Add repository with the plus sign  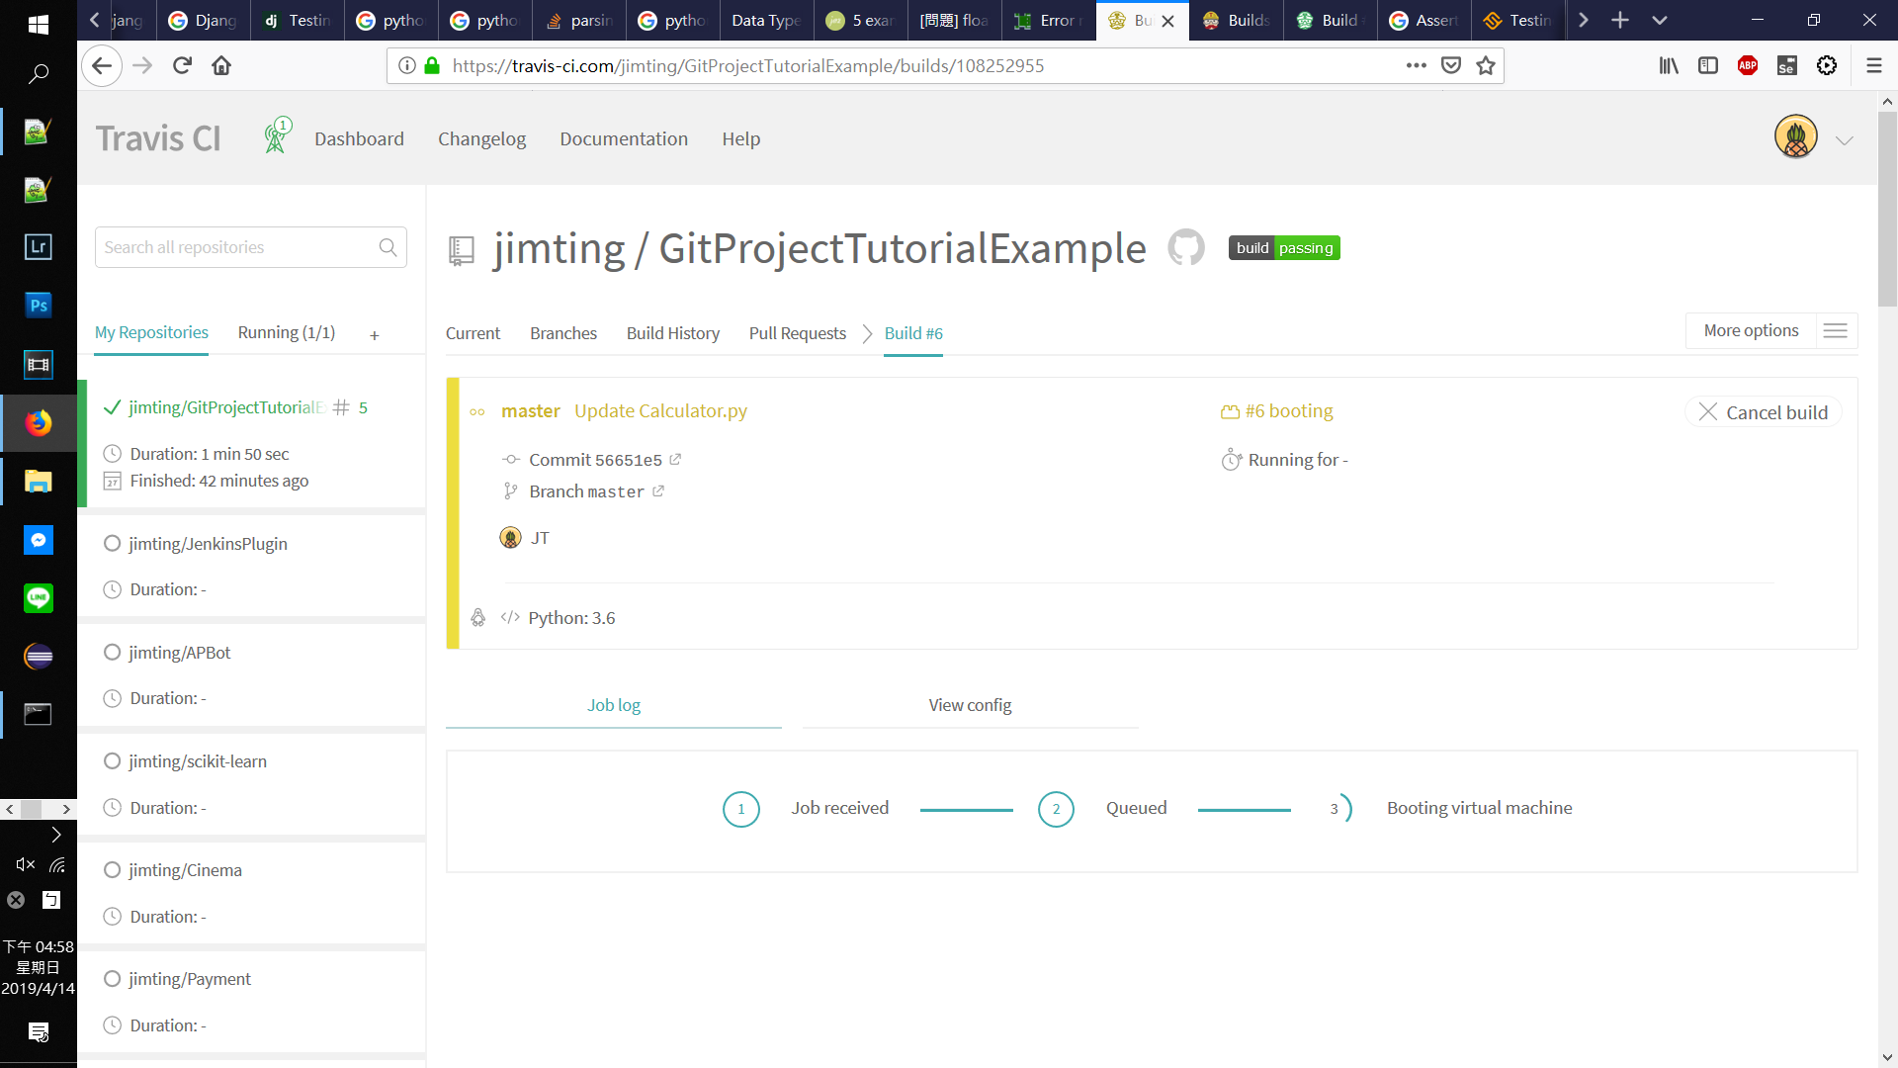tap(375, 335)
